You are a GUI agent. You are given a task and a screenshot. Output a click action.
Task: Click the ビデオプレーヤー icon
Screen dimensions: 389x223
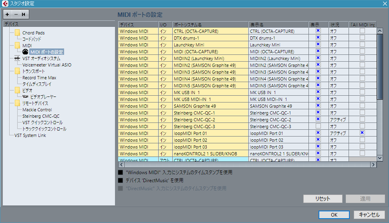coord(25,97)
